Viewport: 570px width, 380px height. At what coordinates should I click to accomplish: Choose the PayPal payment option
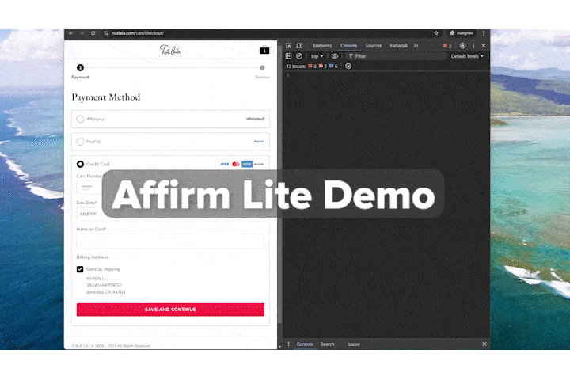[170, 142]
